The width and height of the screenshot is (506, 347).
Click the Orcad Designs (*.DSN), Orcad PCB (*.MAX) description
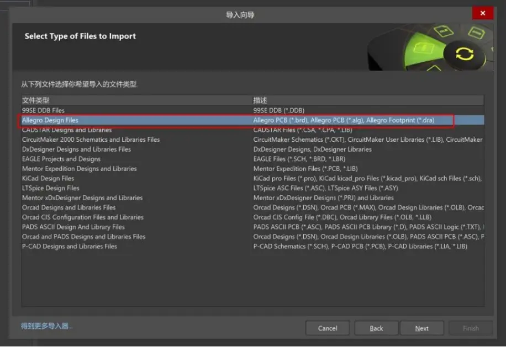coord(368,207)
